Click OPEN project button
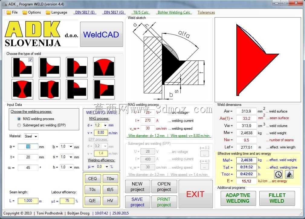Screen dimensions: 305x219 click(164, 186)
